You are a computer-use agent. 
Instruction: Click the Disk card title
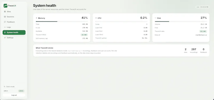[159, 18]
